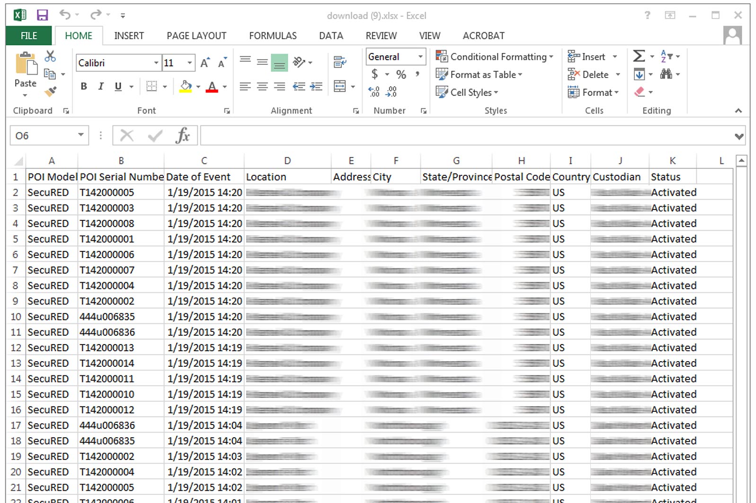756x503 pixels.
Task: Switch to DATA tab
Action: 331,35
